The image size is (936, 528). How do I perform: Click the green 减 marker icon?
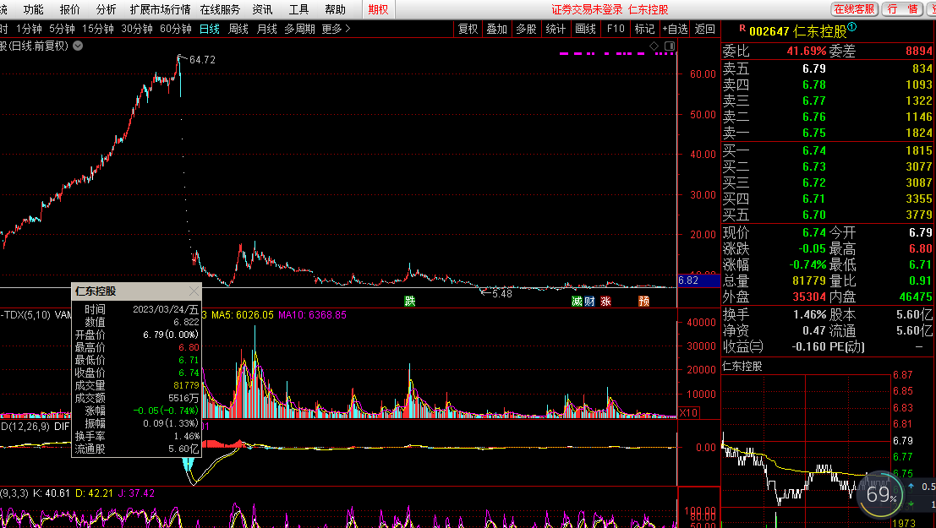coord(577,301)
